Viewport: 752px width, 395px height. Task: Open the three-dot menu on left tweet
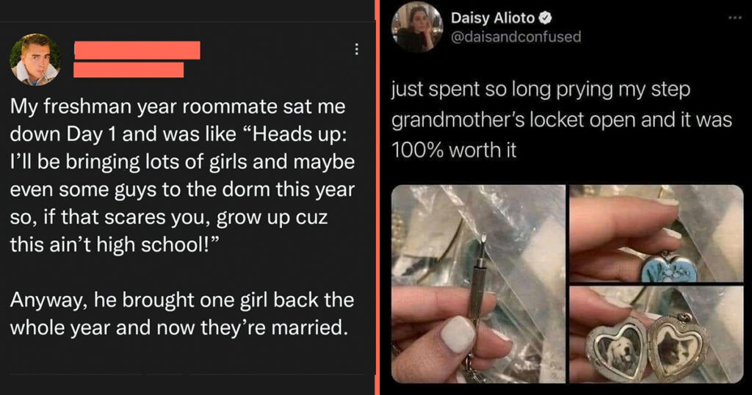point(356,49)
